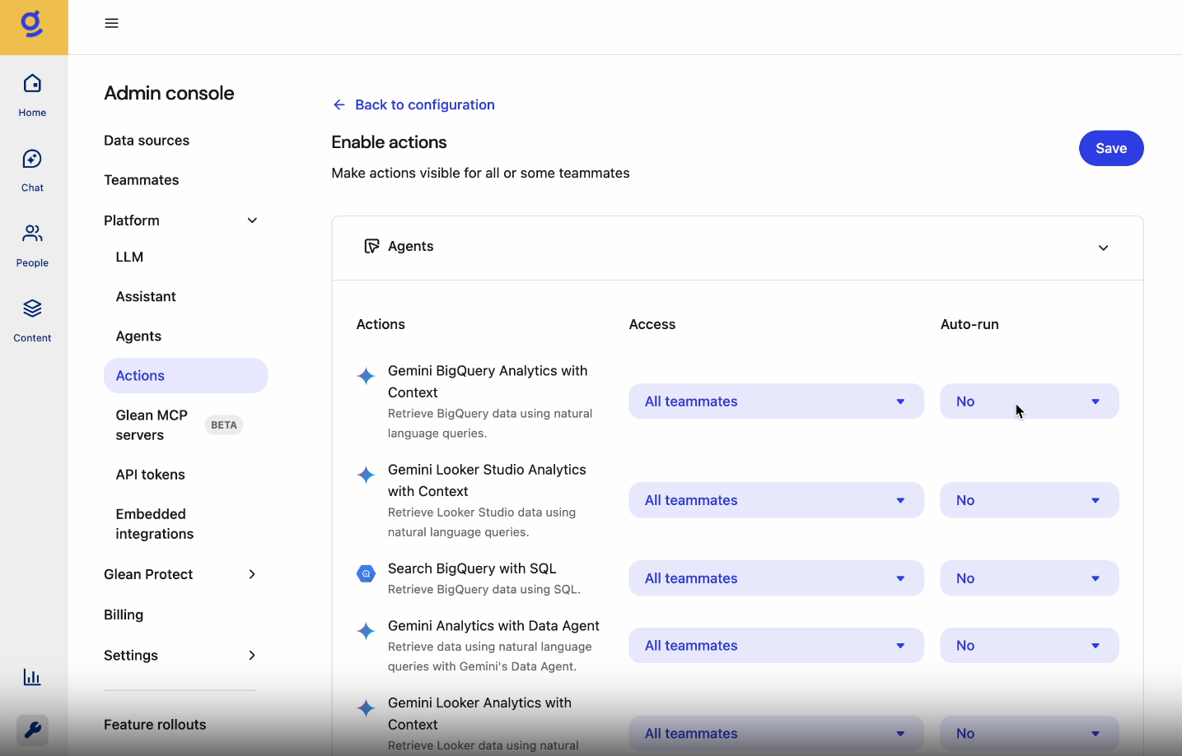Click the Save button
The width and height of the screenshot is (1182, 756).
1111,148
